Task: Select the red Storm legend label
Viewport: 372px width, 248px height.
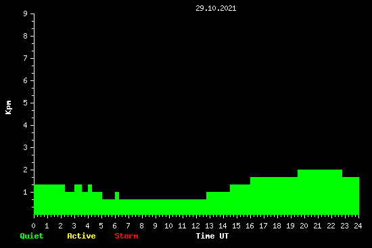Action: click(x=126, y=236)
